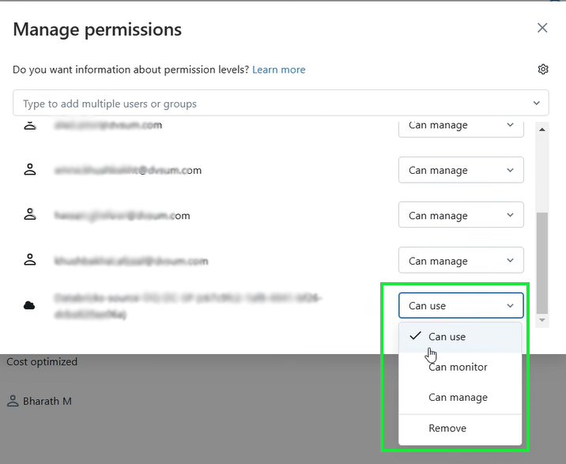Click the scroll down arrow of permissions list
The height and width of the screenshot is (464, 566).
(x=541, y=320)
